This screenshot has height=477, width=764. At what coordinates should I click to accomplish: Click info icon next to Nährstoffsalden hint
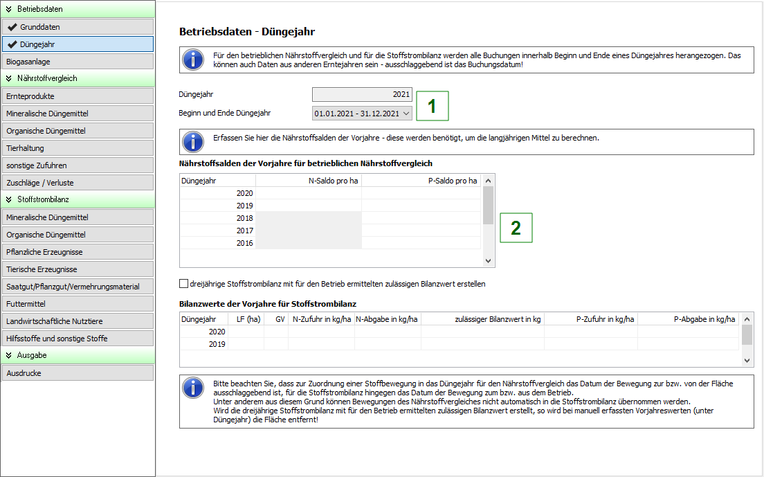pyautogui.click(x=192, y=142)
